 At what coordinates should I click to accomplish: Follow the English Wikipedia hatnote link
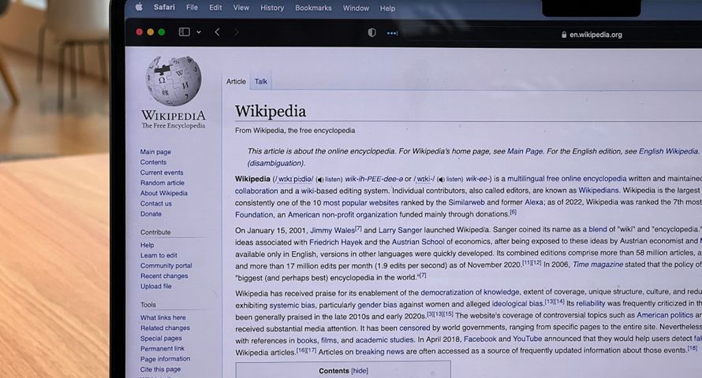[668, 151]
